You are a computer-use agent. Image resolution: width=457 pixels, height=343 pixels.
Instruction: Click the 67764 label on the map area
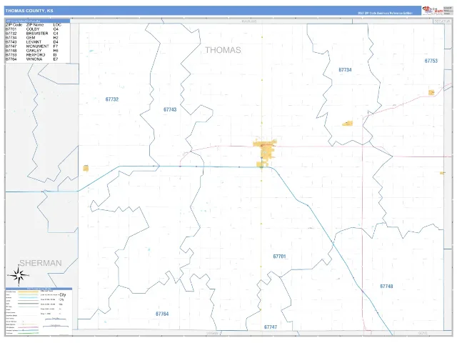coord(162,314)
